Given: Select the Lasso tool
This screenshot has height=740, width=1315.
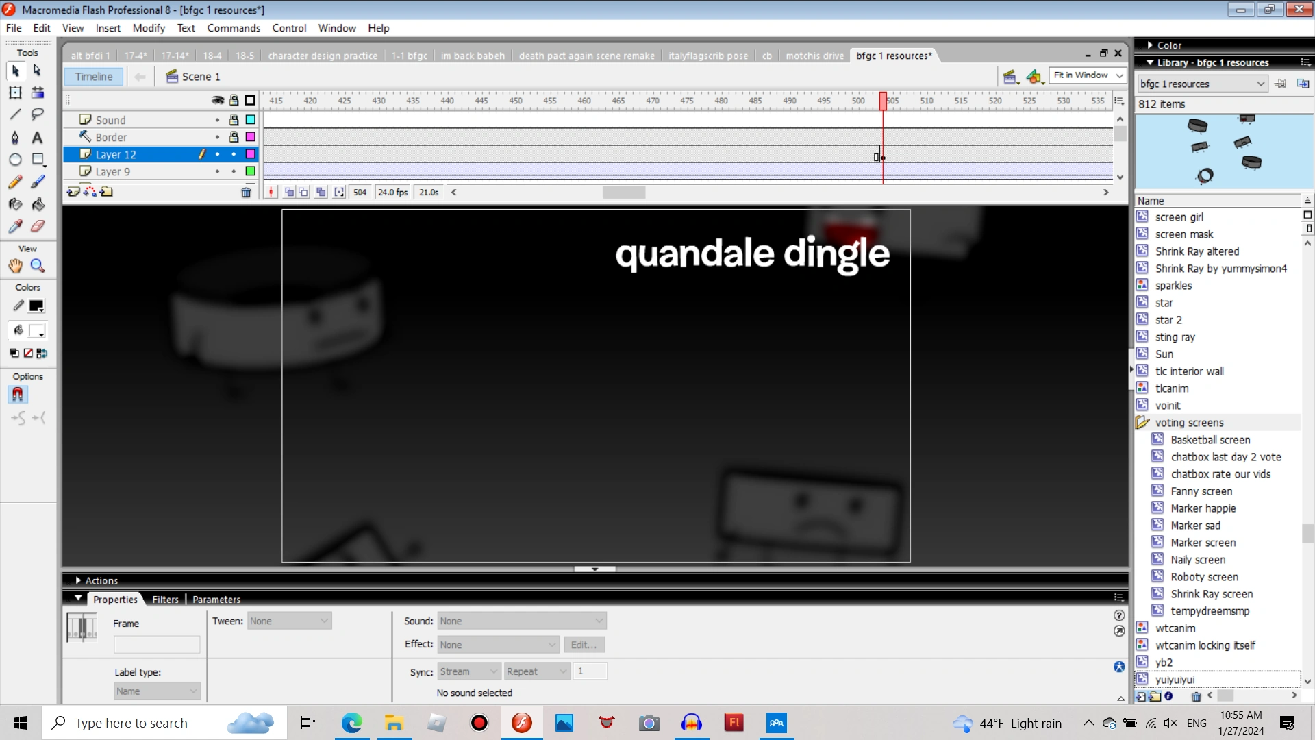Looking at the screenshot, I should point(38,114).
